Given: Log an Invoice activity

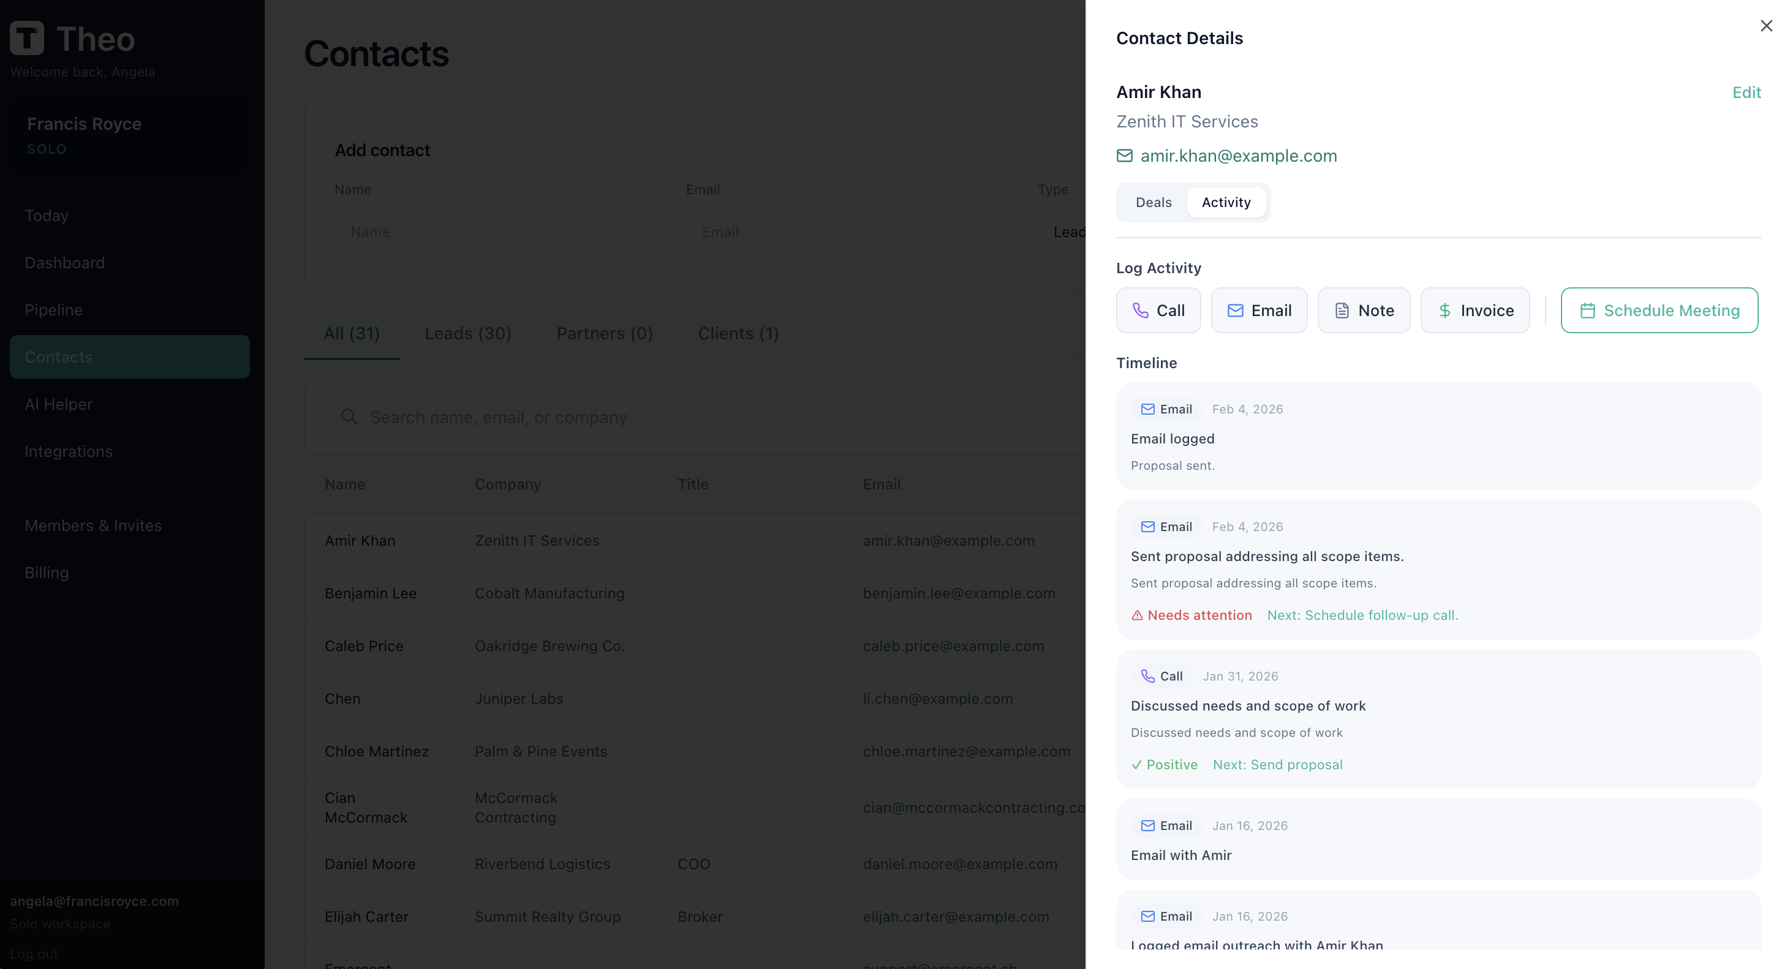Looking at the screenshot, I should click(1475, 311).
